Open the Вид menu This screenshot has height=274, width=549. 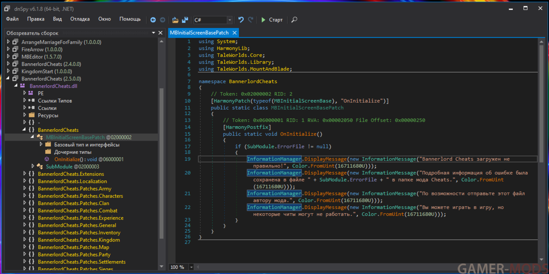click(57, 19)
